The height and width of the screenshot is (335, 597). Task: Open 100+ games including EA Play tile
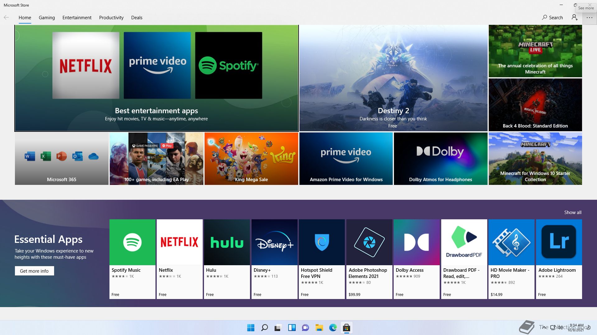156,159
